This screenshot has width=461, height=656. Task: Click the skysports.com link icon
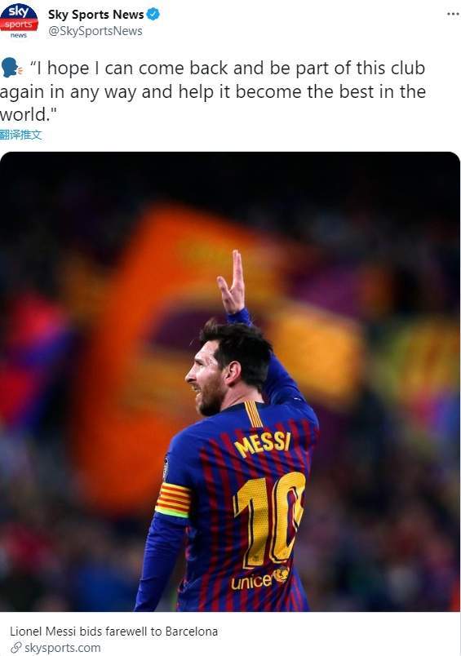coord(16,648)
